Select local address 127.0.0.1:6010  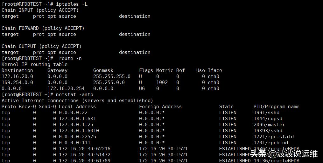[79, 131]
